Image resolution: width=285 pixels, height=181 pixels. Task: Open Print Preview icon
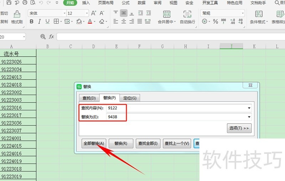(33, 2)
